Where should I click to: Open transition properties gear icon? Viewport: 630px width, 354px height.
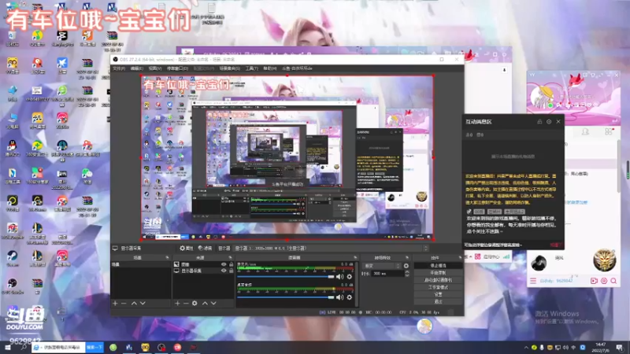[406, 266]
